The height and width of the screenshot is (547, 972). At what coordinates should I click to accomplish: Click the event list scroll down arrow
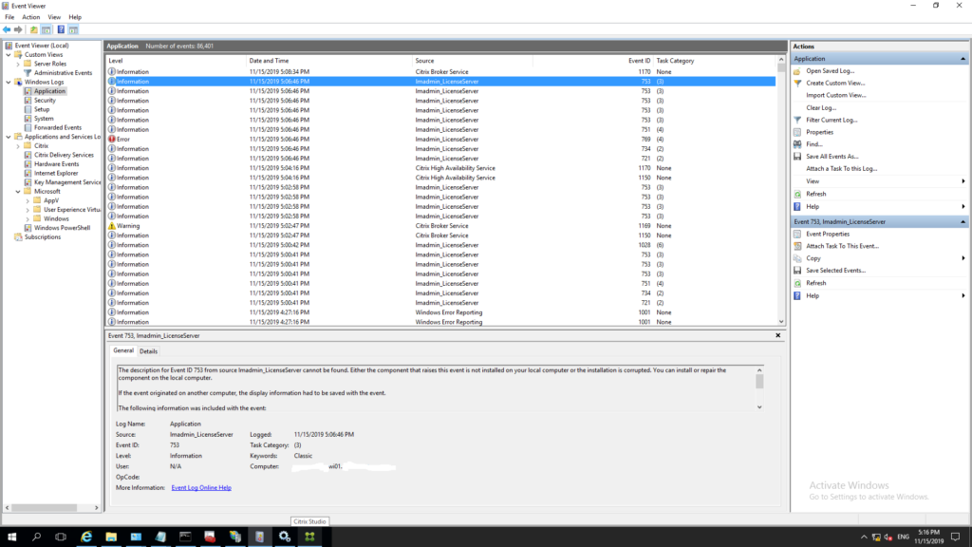pyautogui.click(x=781, y=322)
